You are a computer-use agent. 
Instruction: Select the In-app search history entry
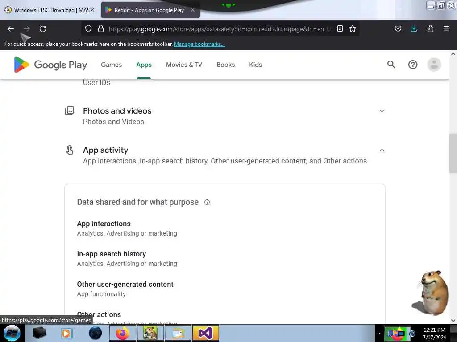111,254
